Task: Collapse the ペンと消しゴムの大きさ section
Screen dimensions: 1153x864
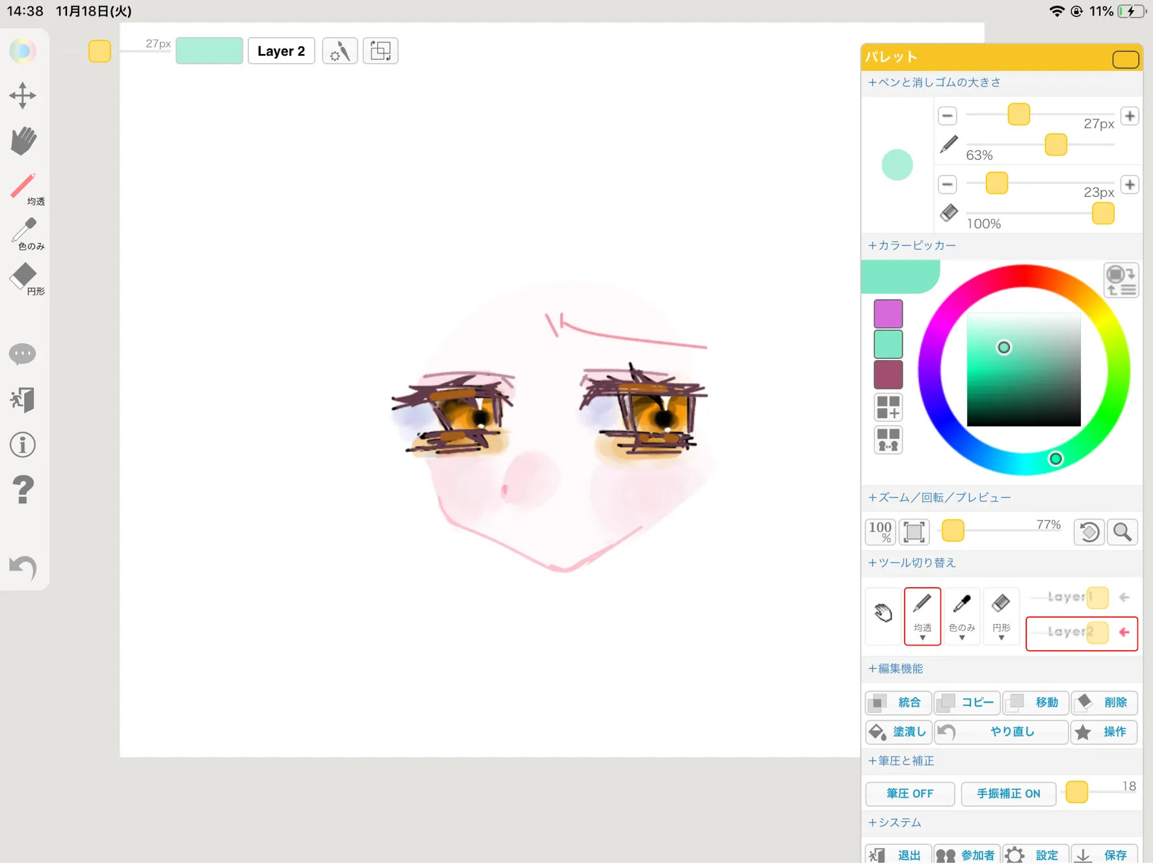Action: coord(934,83)
